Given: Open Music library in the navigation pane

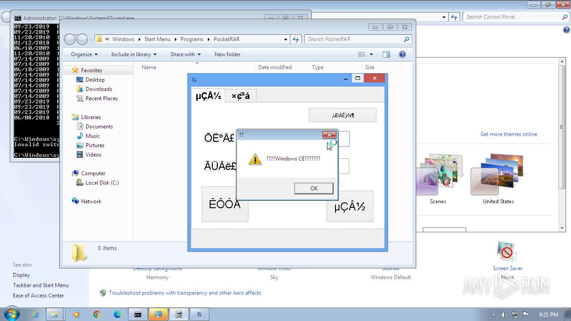Looking at the screenshot, I should pyautogui.click(x=93, y=136).
